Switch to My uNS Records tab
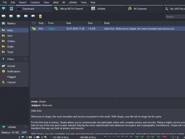The height and width of the screenshot is (139, 185). [174, 9]
